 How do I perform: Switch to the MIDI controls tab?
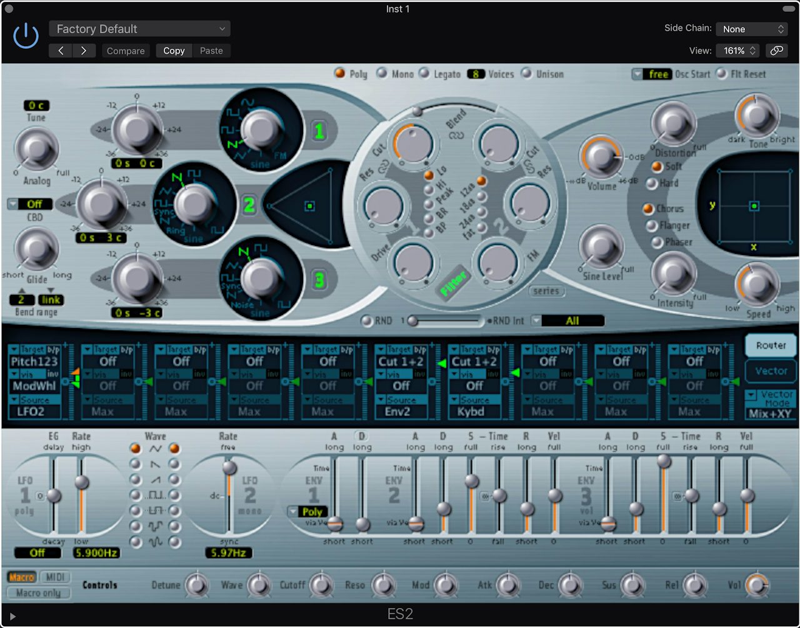pos(56,577)
